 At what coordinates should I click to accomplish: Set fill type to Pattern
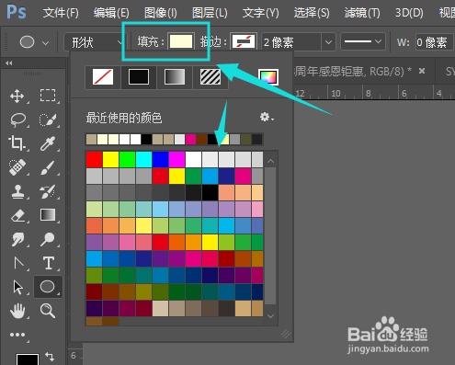210,76
